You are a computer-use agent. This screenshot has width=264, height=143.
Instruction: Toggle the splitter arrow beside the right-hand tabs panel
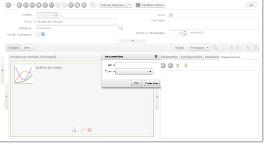coord(157,96)
